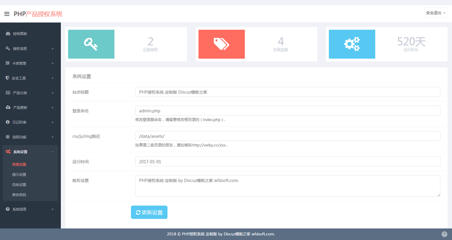Viewport: 452px width, 240px height.
Task: Click the blue gears tile for 运行时长
Action: click(x=352, y=44)
